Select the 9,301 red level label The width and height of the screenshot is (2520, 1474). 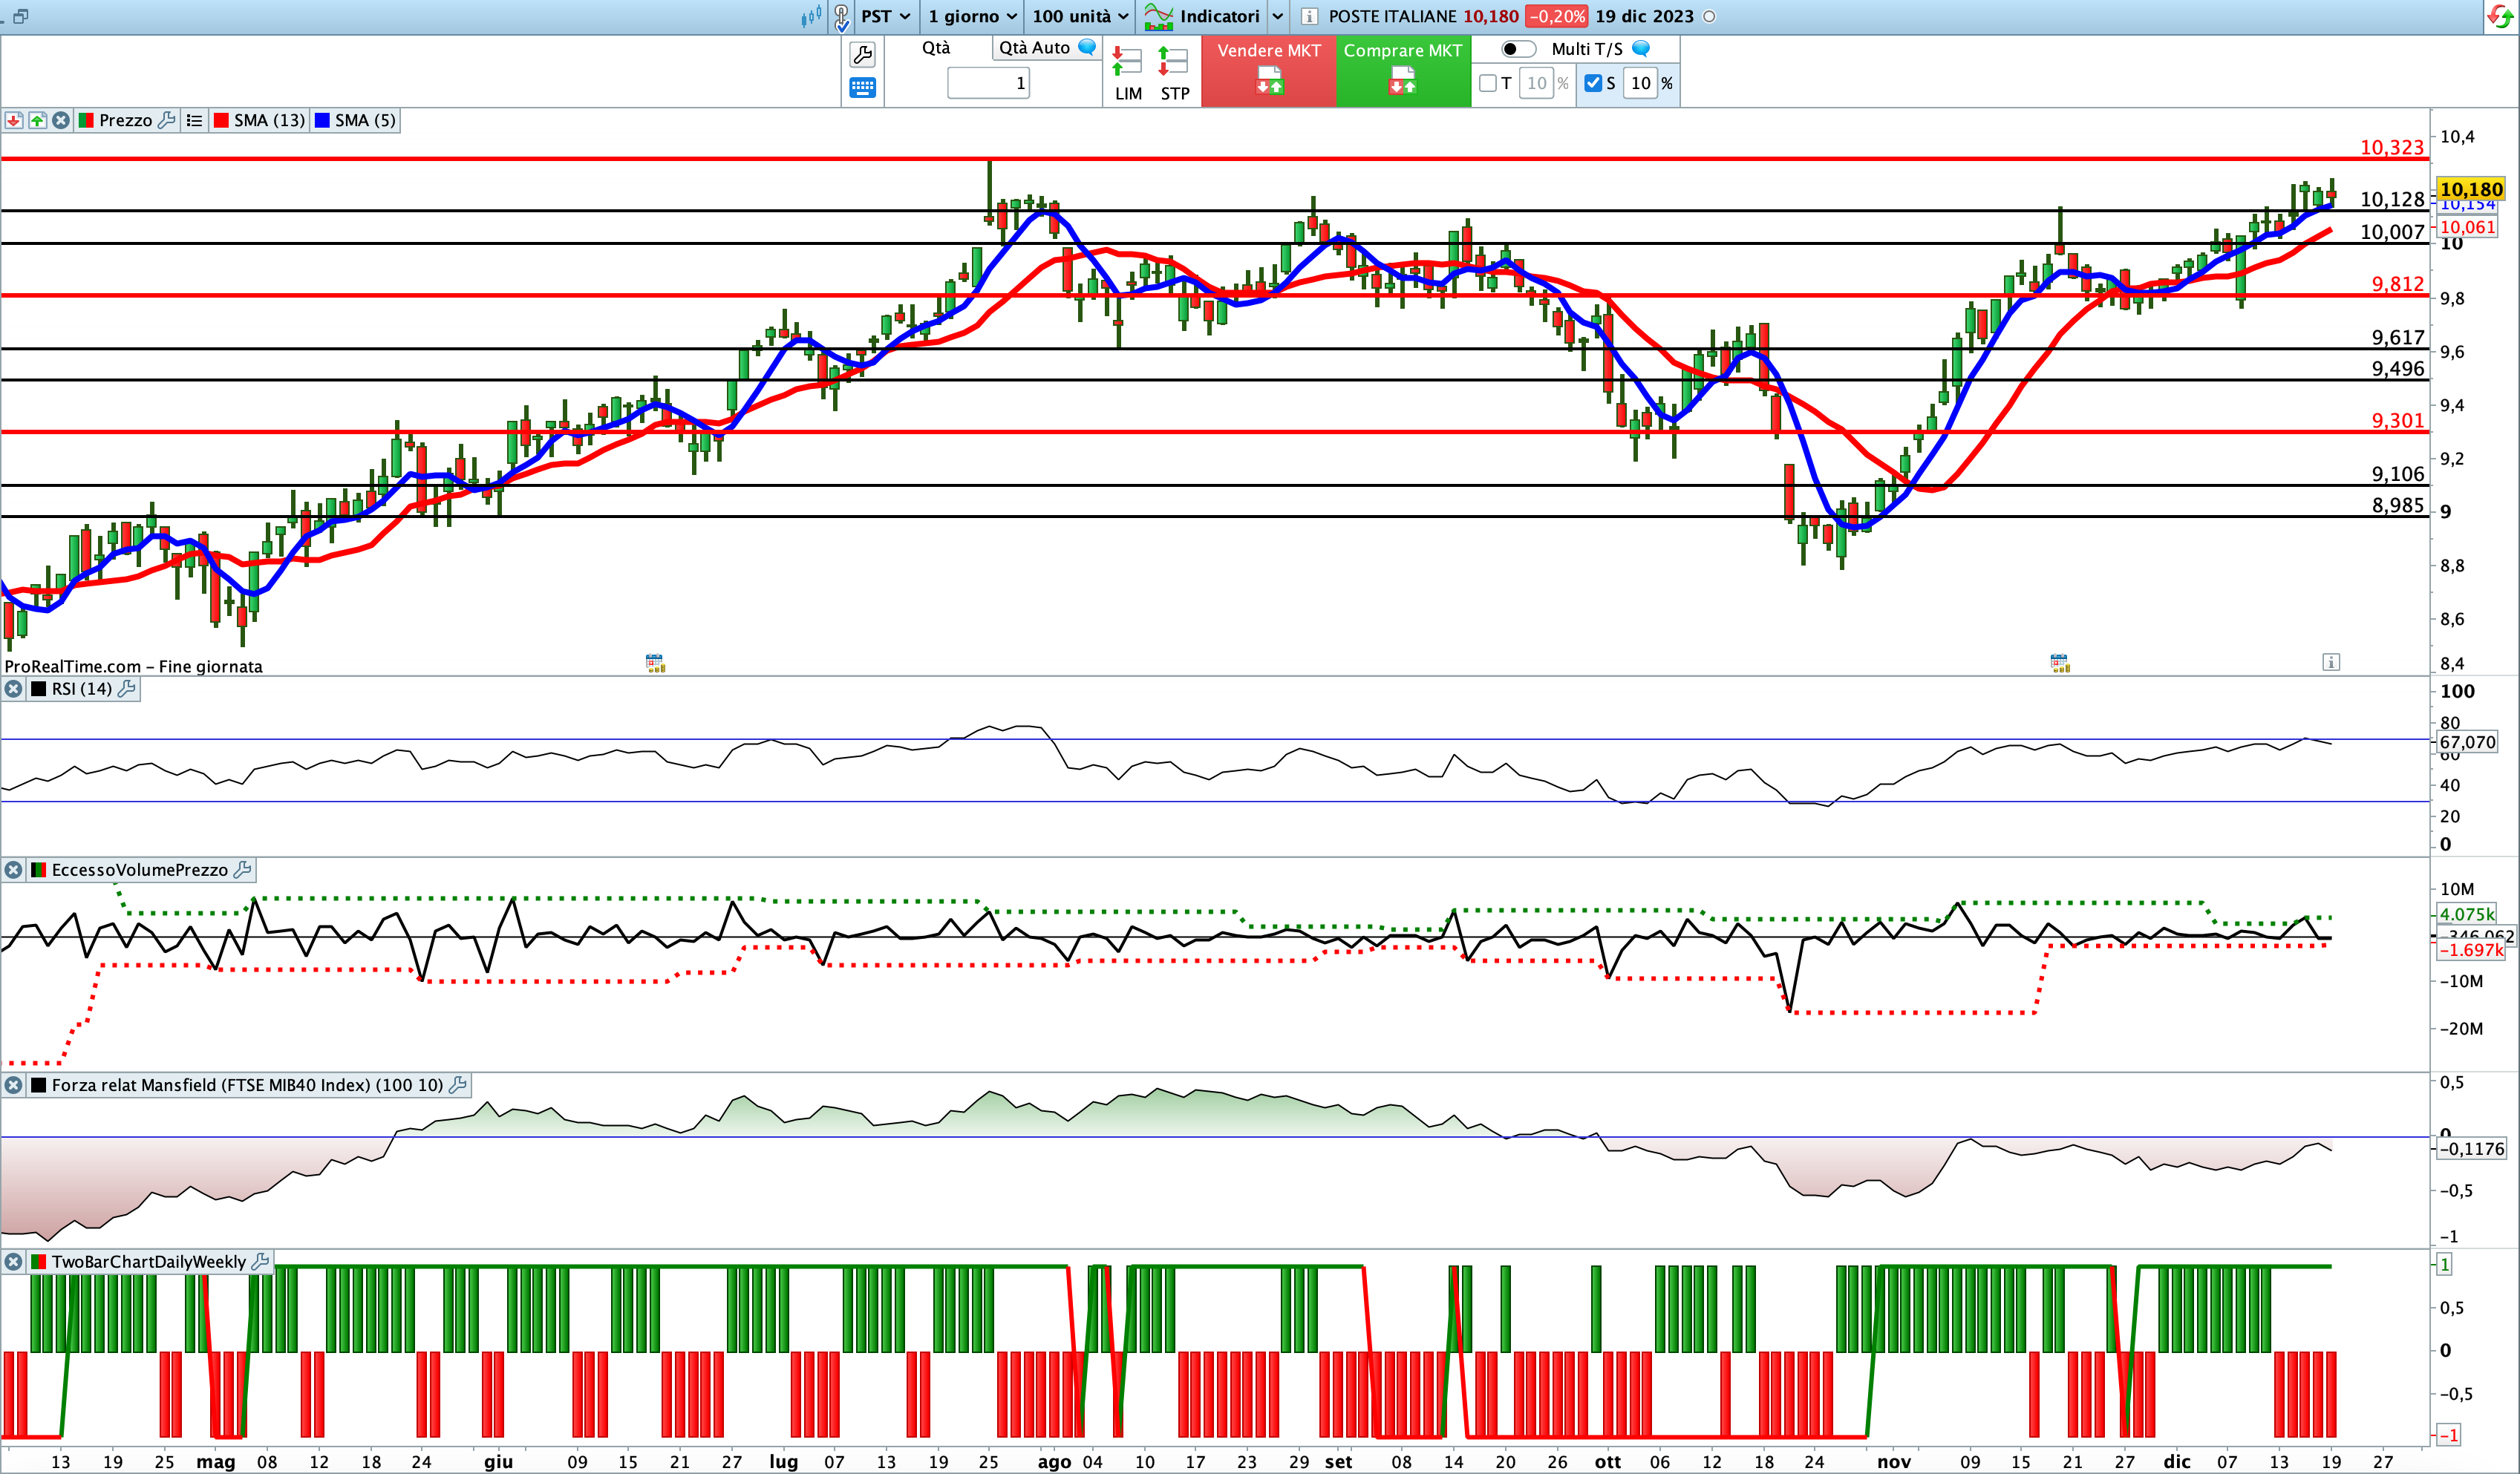(x=2398, y=421)
